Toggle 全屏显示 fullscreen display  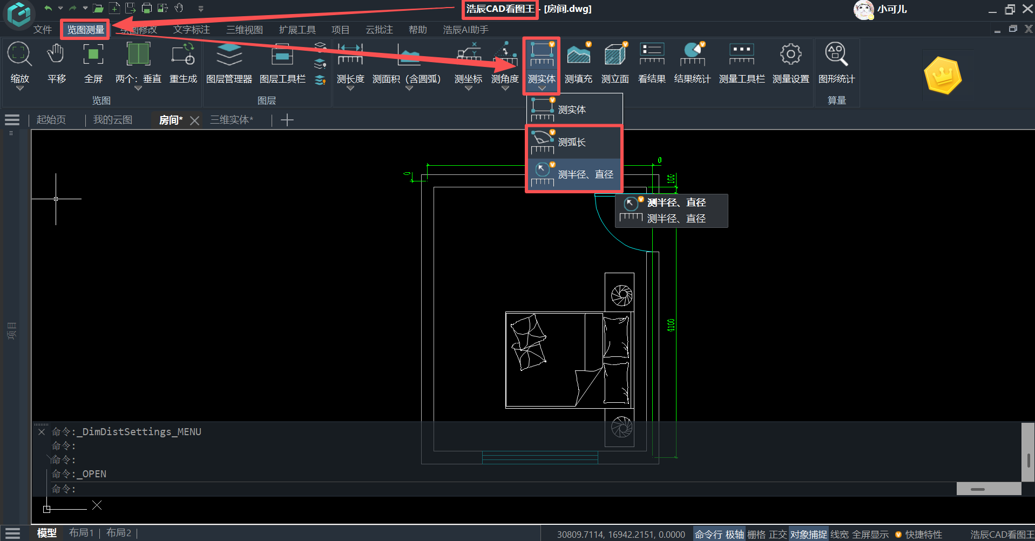[x=870, y=534]
